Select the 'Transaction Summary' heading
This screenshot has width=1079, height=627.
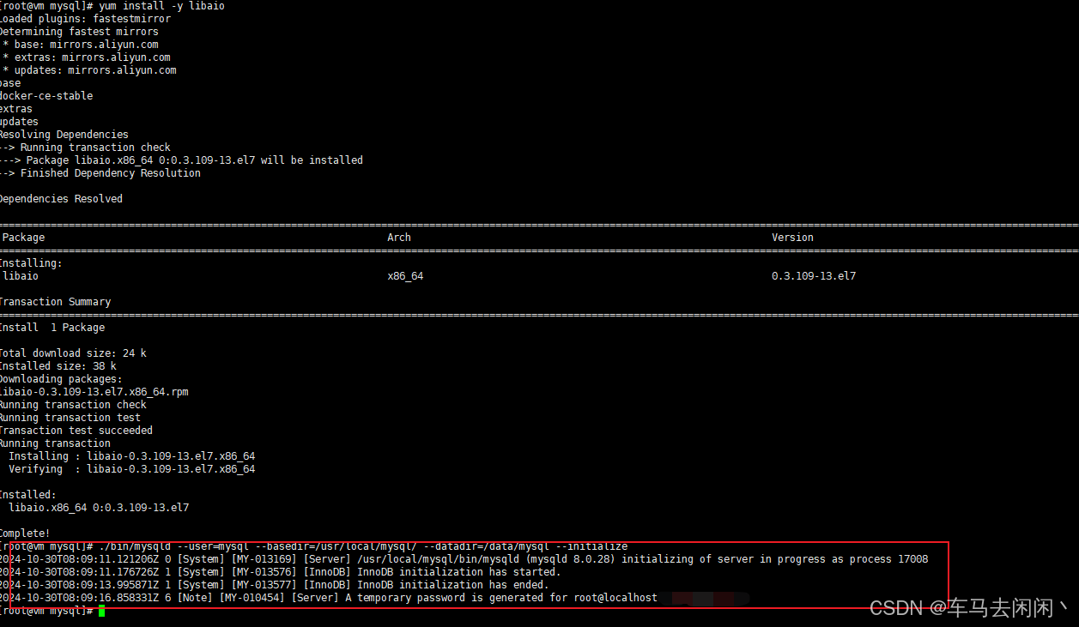(55, 301)
